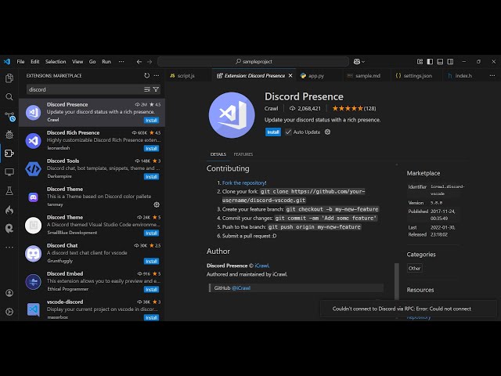This screenshot has width=501, height=376.
Task: Open the Explorer view in activity bar
Action: (x=9, y=78)
